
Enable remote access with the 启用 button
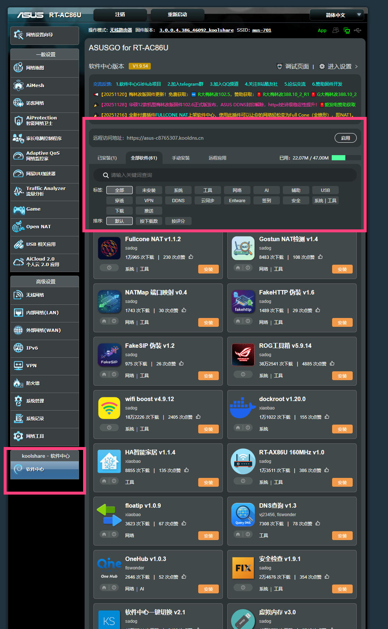click(x=345, y=138)
